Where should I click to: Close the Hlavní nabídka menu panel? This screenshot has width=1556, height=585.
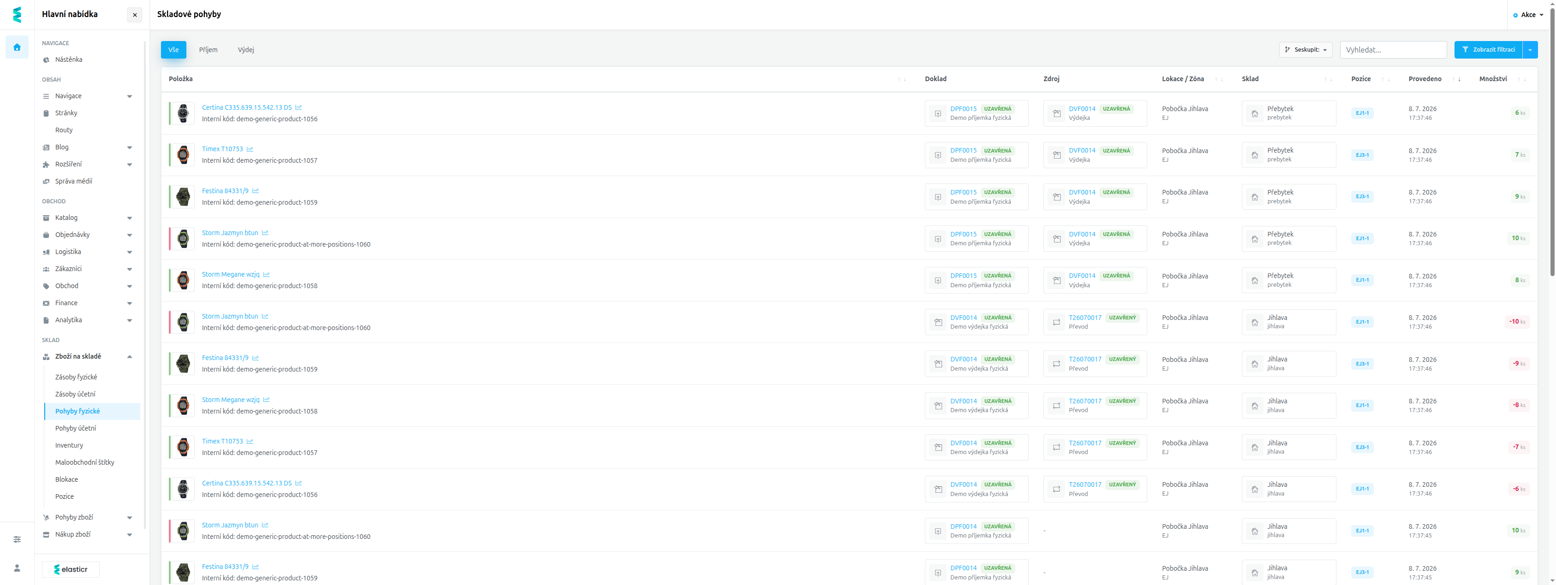click(x=135, y=15)
